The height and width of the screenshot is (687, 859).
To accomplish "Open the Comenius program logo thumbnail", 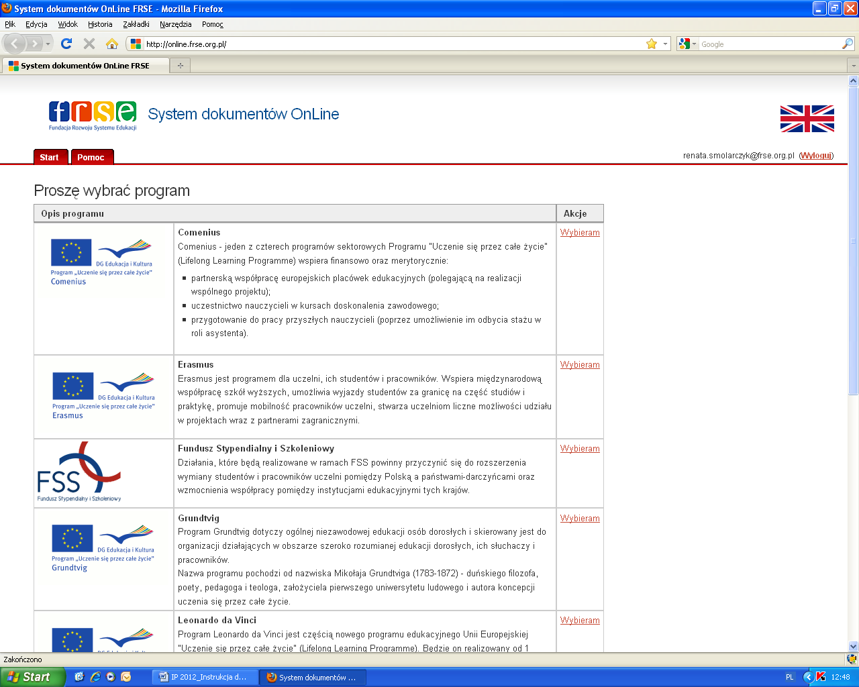I will coord(102,262).
